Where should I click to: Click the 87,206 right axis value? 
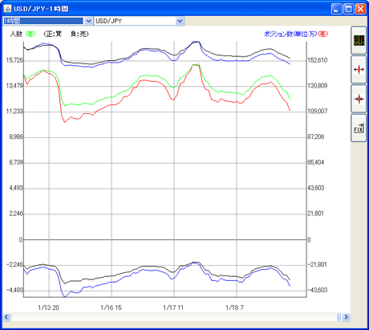point(316,137)
